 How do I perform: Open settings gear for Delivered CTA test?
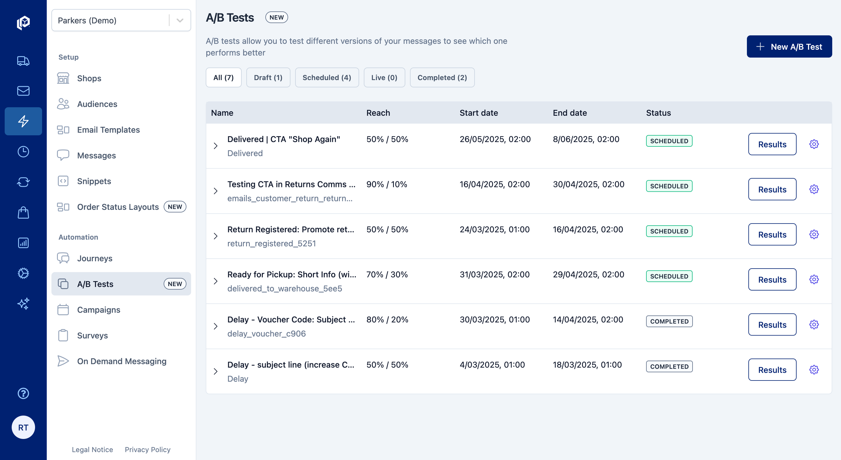pyautogui.click(x=814, y=144)
